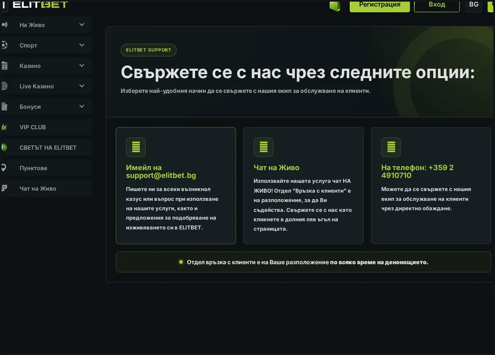This screenshot has height=355, width=495.
Task: Expand the Бонуси menu chevron
Action: coord(82,107)
